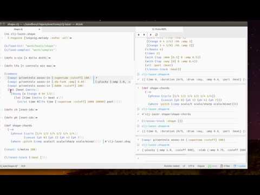Switch to the Proto REPL tab
This screenshot has height=195, width=260.
click(x=159, y=29)
